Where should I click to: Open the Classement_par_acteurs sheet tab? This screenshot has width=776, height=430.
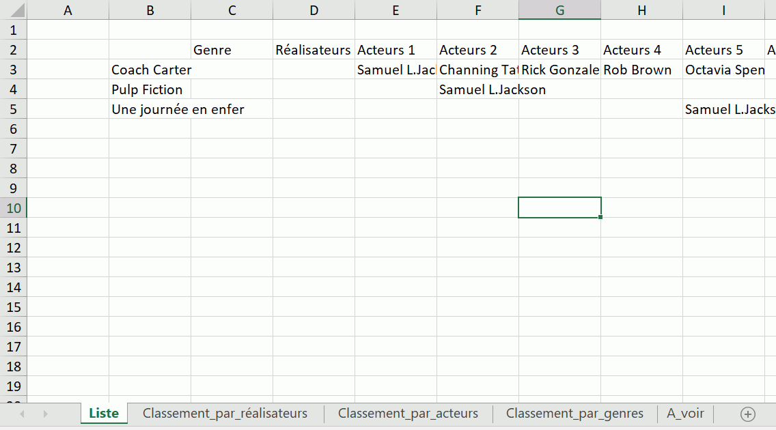click(x=408, y=414)
